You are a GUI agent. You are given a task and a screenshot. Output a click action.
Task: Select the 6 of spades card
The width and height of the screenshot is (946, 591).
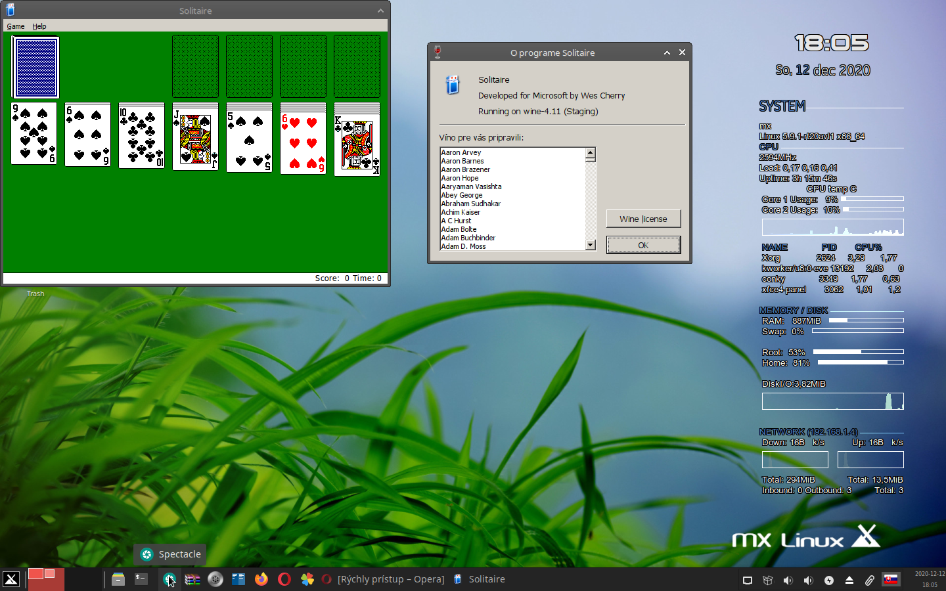tap(88, 135)
